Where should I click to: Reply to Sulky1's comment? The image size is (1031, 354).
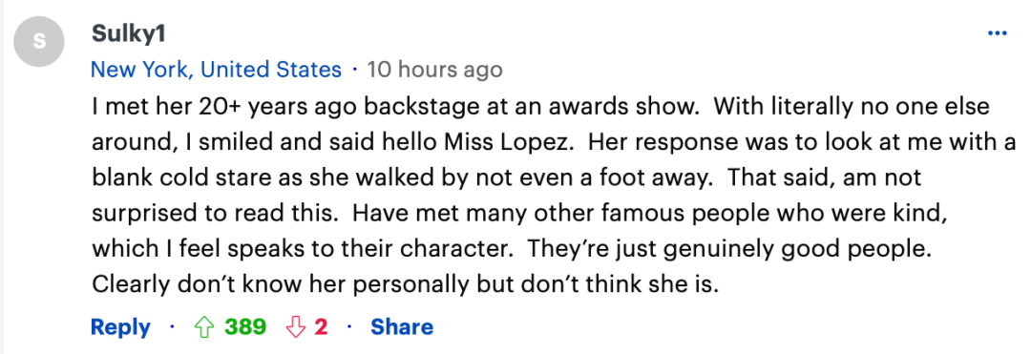click(x=120, y=327)
